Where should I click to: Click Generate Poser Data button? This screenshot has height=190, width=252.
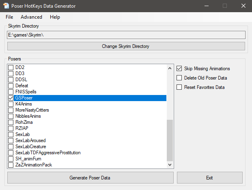[x=90, y=178]
